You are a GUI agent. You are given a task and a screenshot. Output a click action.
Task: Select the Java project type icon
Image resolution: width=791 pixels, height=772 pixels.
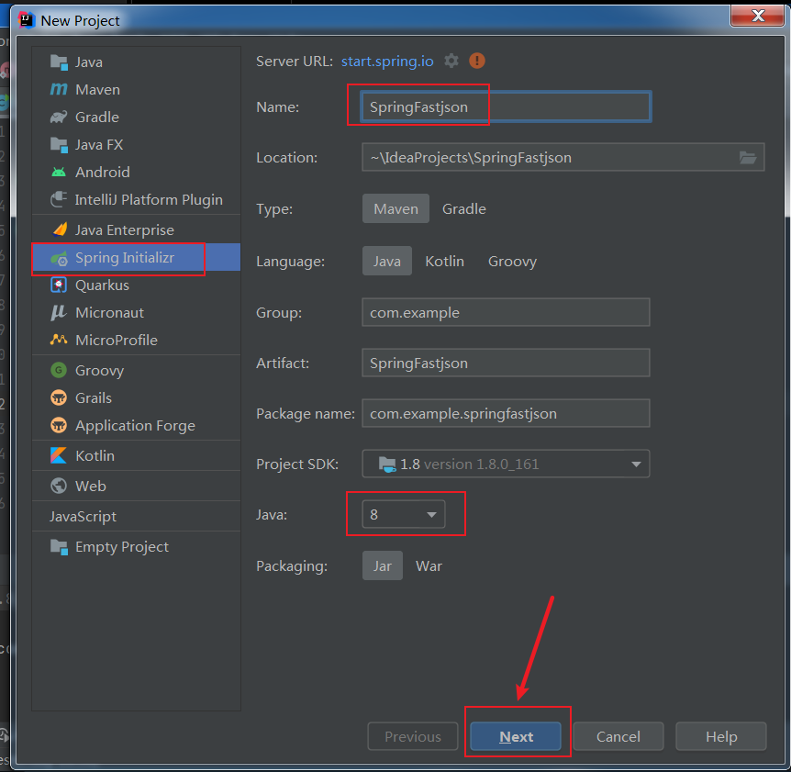59,62
